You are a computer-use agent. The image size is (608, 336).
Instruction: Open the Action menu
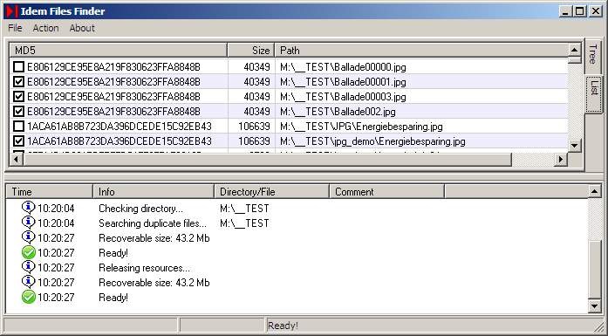[45, 28]
